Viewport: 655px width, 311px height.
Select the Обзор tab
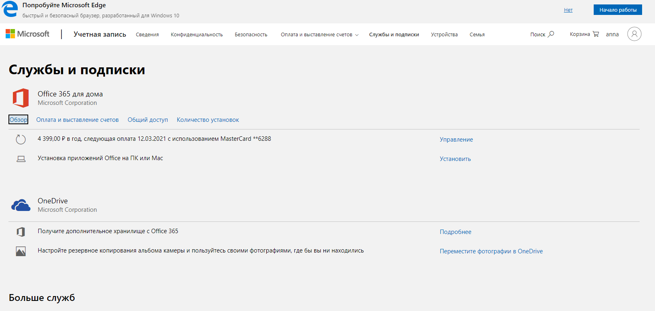coord(19,119)
